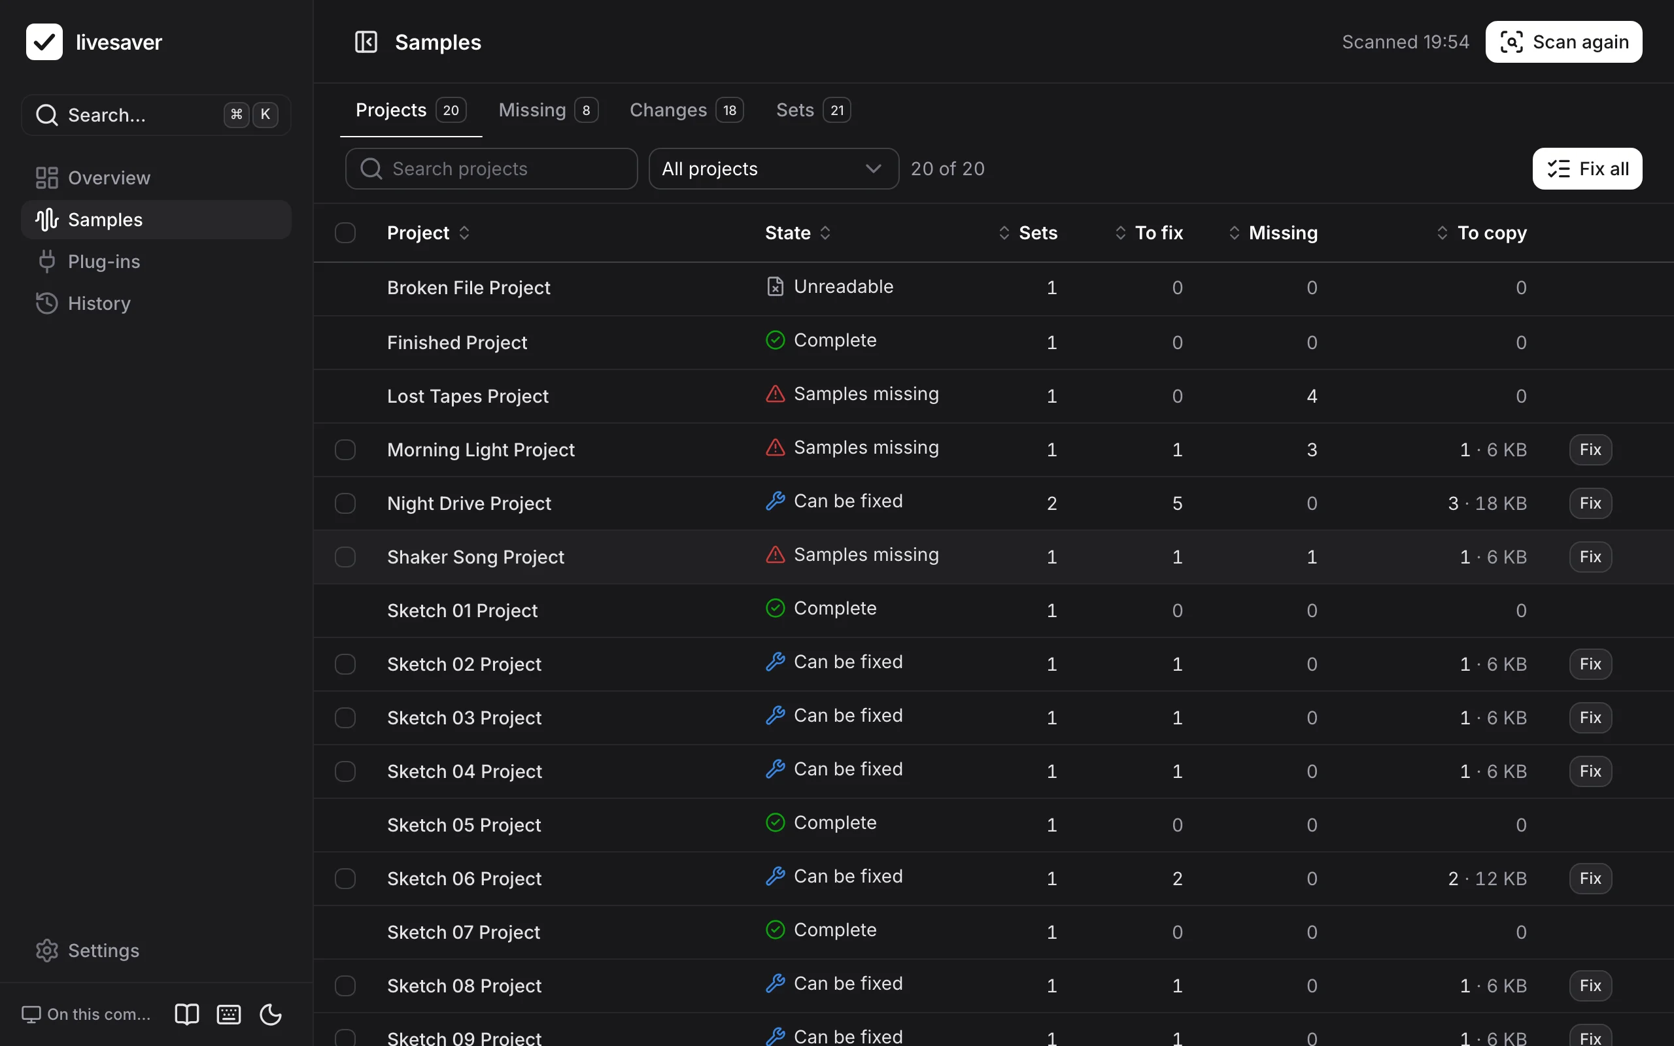Tick the Sketch 02 Project checkbox
1674x1046 pixels.
pyautogui.click(x=345, y=664)
